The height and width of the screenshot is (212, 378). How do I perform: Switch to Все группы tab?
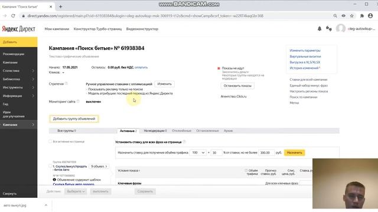[x=67, y=131]
